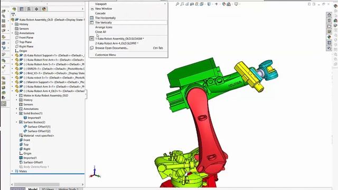Select the Front Plane tree item

[x=26, y=37]
